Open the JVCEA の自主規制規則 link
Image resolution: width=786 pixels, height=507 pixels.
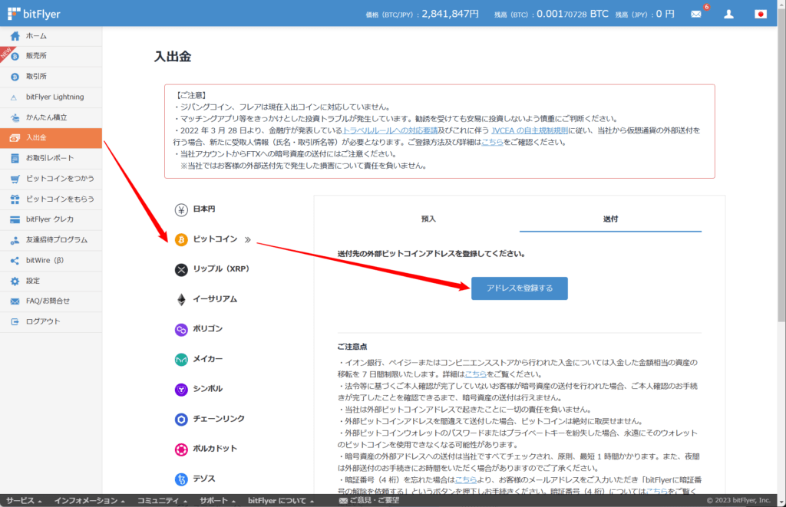coord(530,130)
